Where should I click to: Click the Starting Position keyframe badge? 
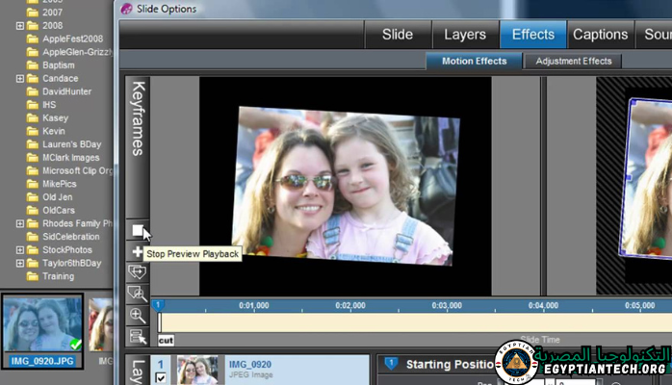point(392,364)
